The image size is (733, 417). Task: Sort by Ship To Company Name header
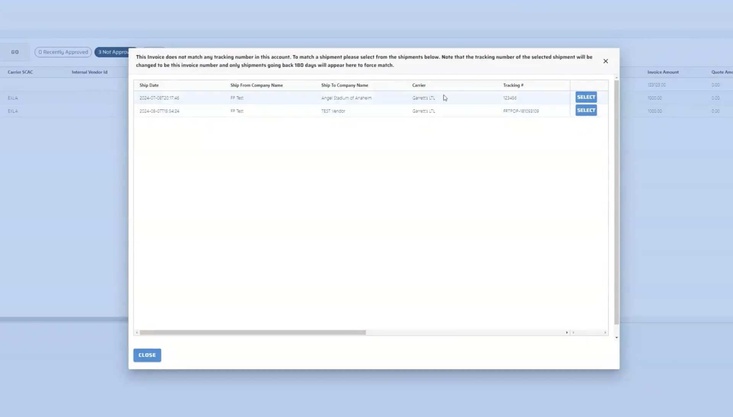344,85
